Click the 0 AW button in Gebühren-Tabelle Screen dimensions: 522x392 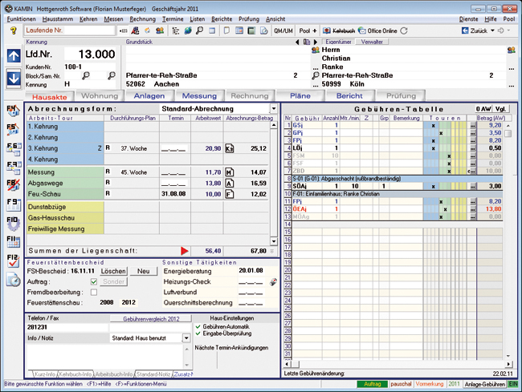point(483,109)
